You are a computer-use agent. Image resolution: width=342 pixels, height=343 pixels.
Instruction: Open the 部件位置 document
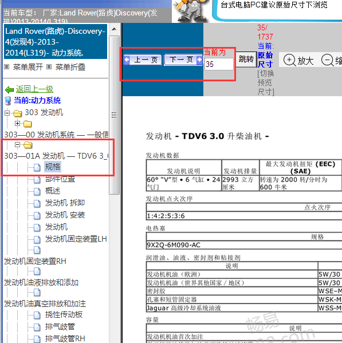60,179
